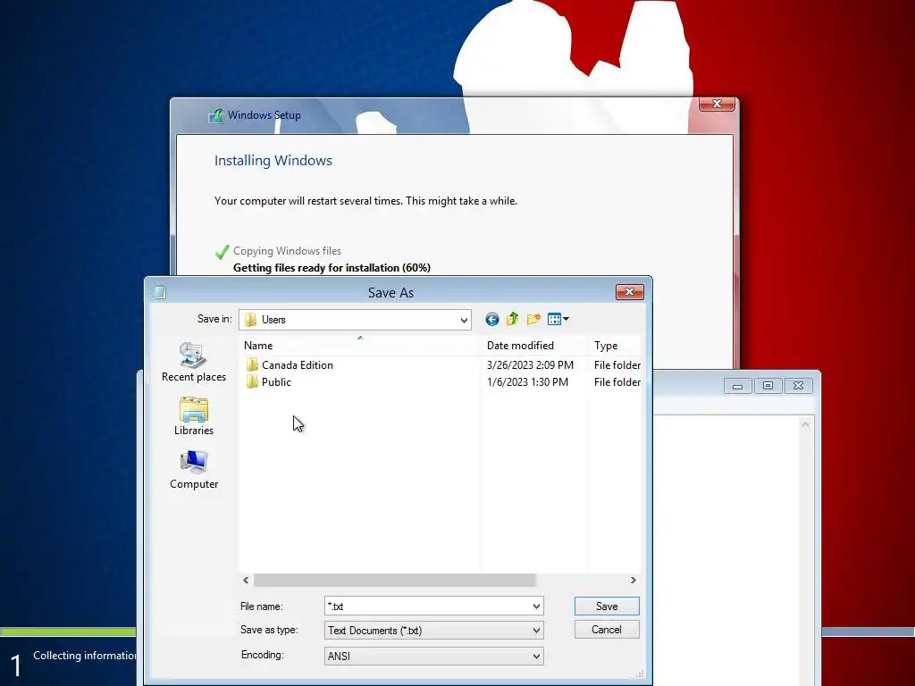The image size is (915, 686).
Task: Close the Notepad window behind
Action: click(x=798, y=386)
